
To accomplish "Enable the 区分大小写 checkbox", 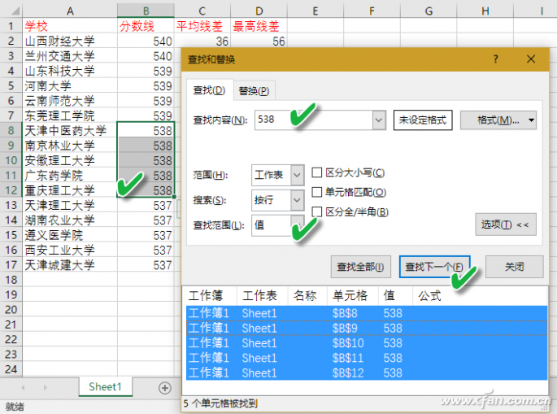I will coord(318,172).
